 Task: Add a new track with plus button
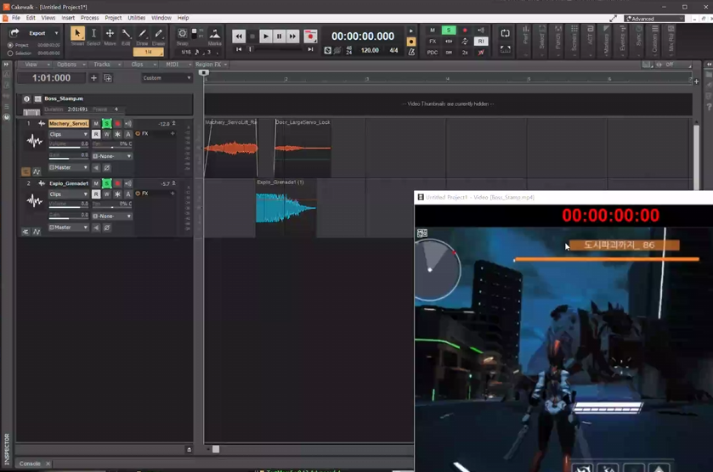[93, 78]
